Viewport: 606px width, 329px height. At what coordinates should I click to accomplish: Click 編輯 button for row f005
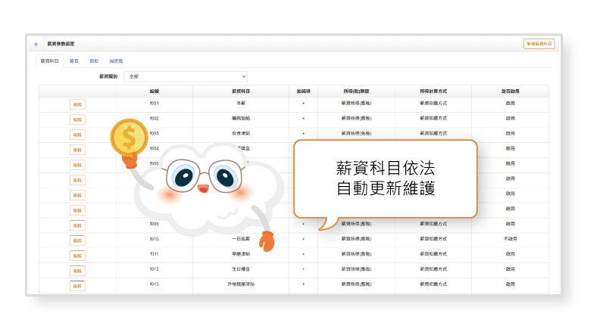78,165
